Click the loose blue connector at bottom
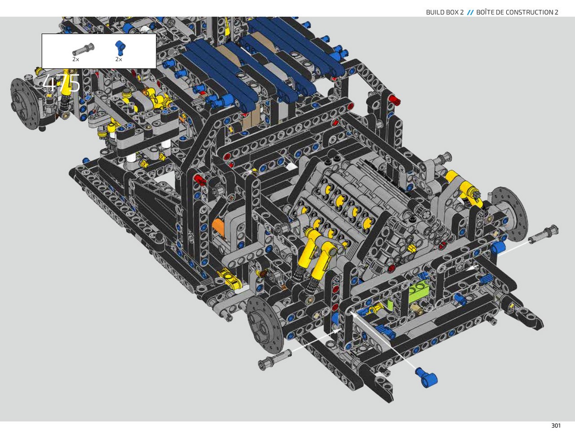The width and height of the screenshot is (575, 438). pos(426,377)
